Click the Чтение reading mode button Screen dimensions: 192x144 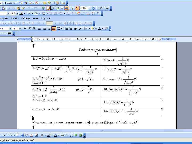coord(103,8)
